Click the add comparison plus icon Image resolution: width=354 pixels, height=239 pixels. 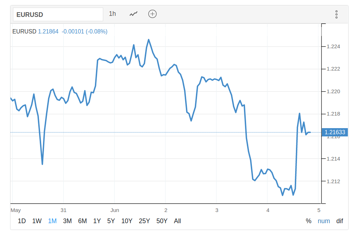(152, 14)
